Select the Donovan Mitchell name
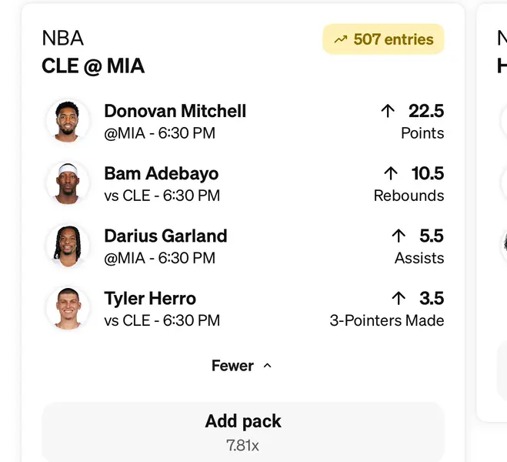The image size is (507, 462). pos(175,111)
